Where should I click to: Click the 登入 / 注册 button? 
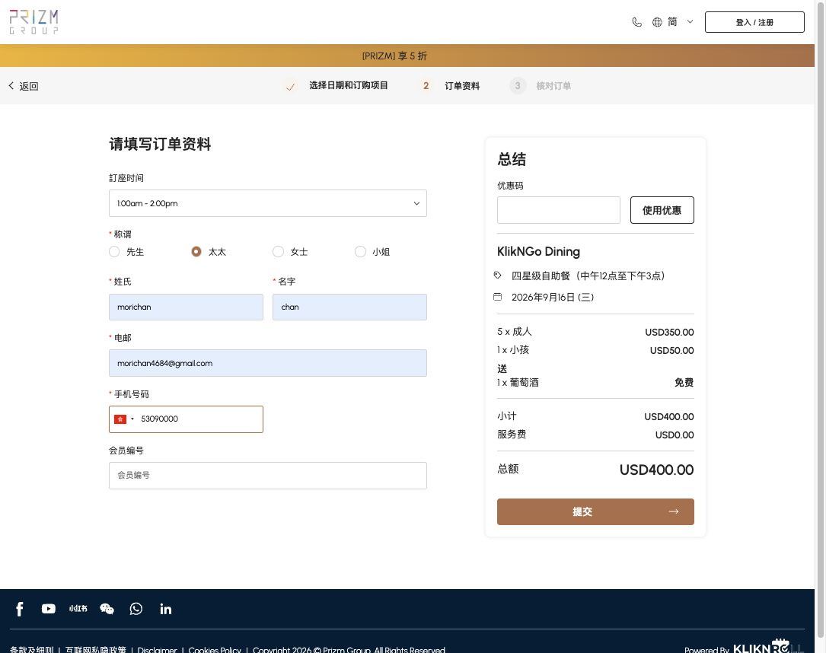754,22
